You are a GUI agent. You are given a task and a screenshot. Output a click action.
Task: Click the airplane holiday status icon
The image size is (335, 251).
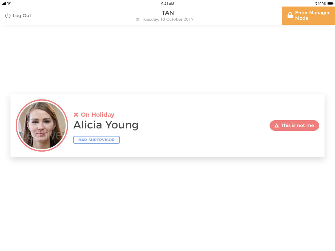tap(76, 115)
